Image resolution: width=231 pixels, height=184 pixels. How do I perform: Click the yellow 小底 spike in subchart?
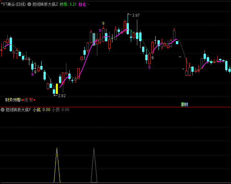click(57, 165)
